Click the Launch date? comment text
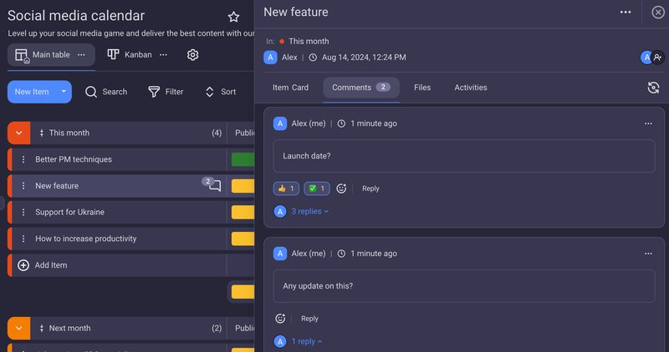Viewport: 669px width, 352px height. coord(306,156)
